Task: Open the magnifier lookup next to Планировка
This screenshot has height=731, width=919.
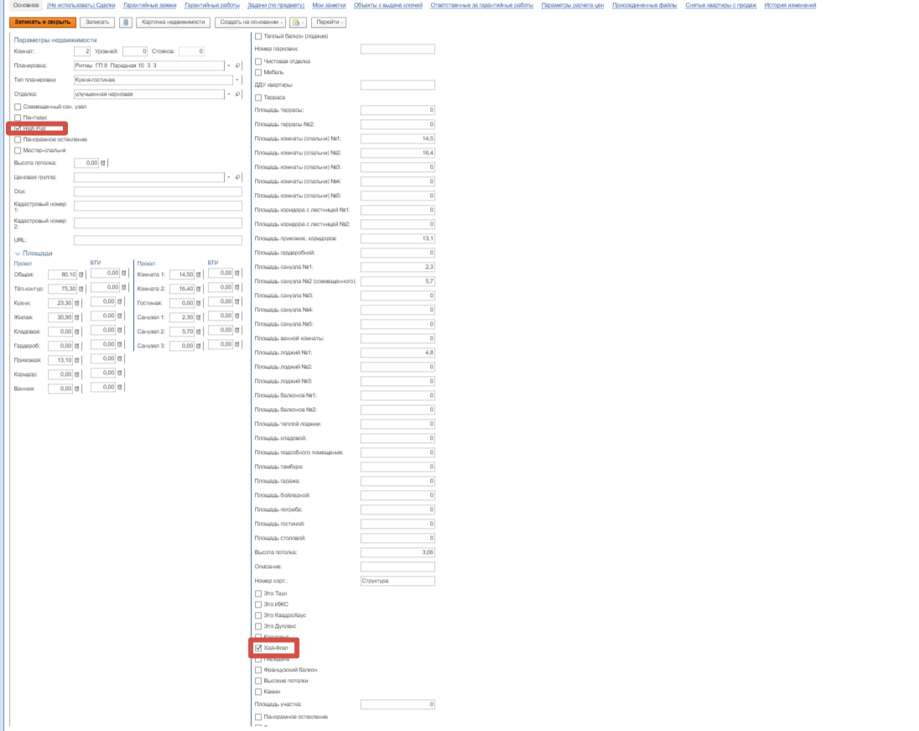Action: coord(238,65)
